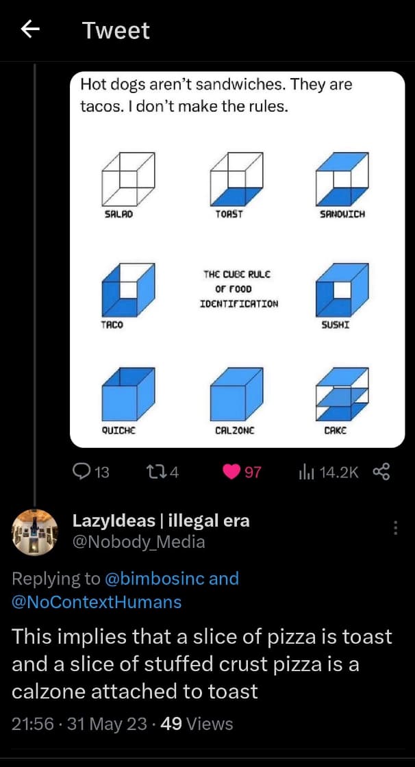Tap the 97 likes count
Viewport: 415px width, 767px height.
click(x=253, y=472)
